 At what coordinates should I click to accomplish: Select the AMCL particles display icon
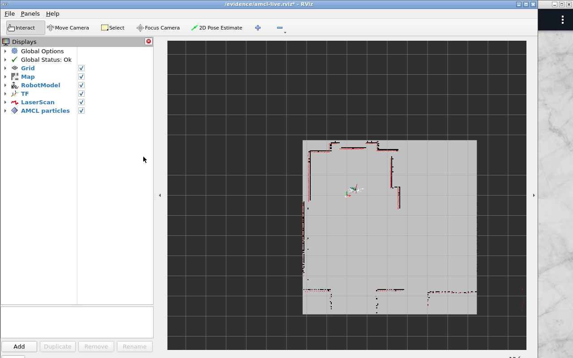(15, 111)
